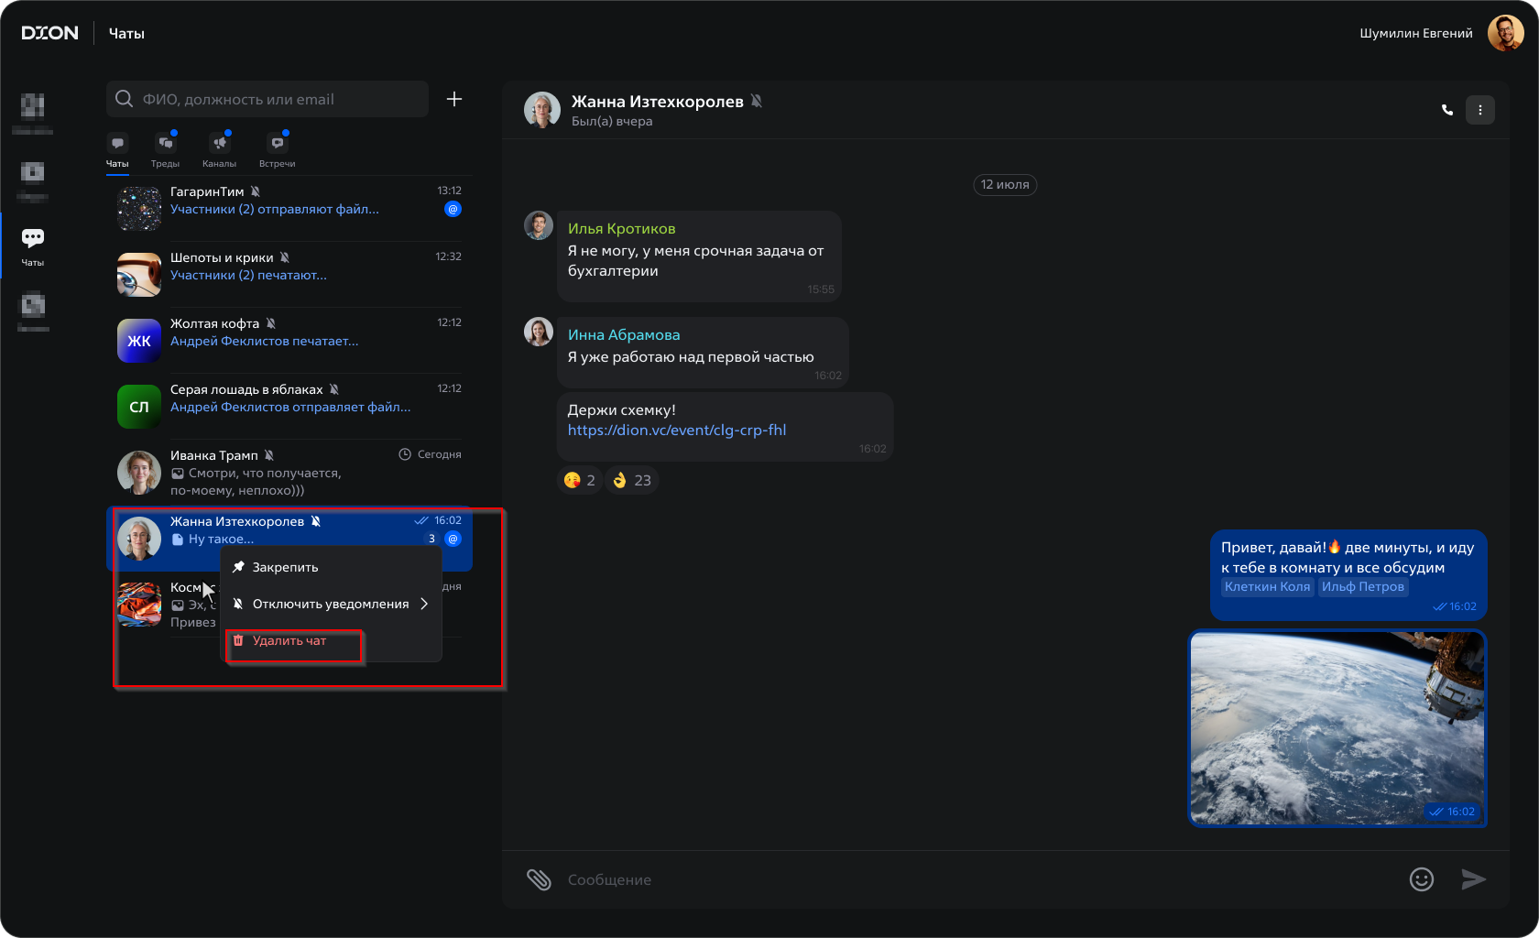Open the three-dot chat options menu
Image resolution: width=1539 pixels, height=938 pixels.
click(x=1480, y=110)
